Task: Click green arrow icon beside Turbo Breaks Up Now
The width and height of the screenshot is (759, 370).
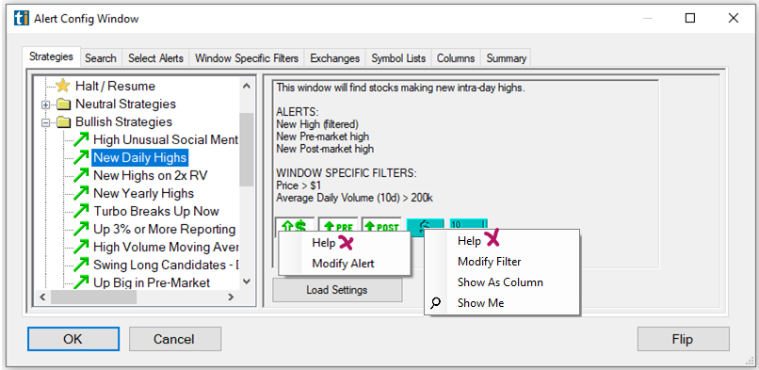Action: coord(81,211)
